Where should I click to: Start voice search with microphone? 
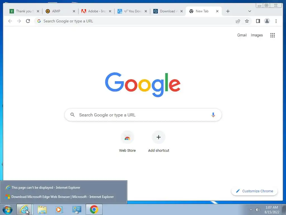coord(213,115)
